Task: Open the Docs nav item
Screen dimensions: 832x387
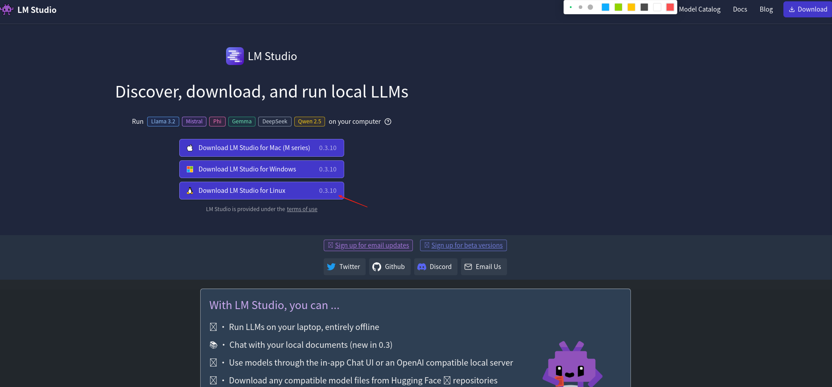Action: [740, 9]
